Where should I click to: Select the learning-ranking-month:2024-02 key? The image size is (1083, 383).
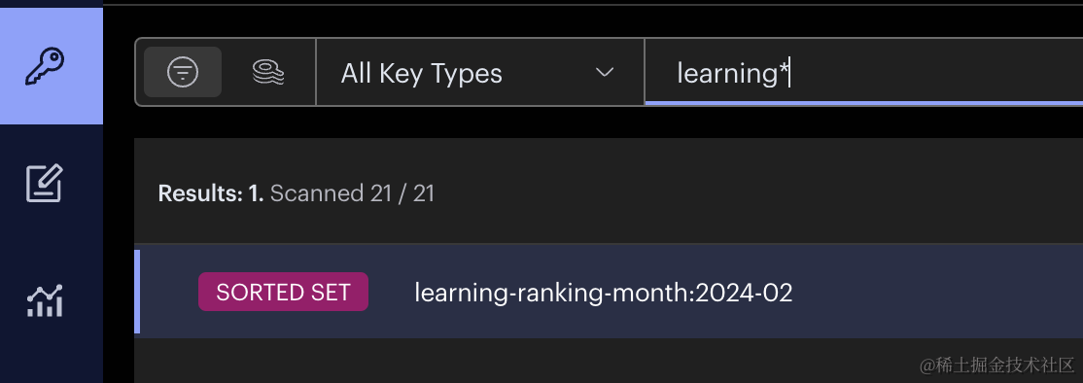coord(603,293)
